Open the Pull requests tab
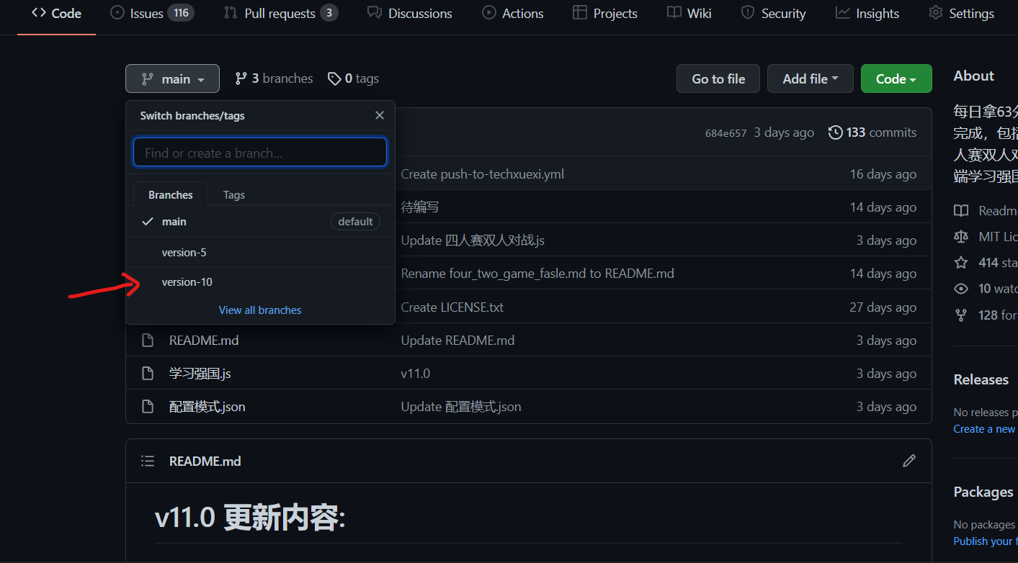The height and width of the screenshot is (563, 1018). (x=280, y=13)
